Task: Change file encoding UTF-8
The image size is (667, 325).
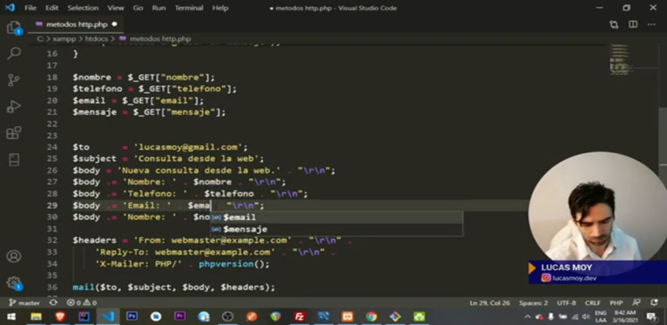Action: pyautogui.click(x=566, y=303)
